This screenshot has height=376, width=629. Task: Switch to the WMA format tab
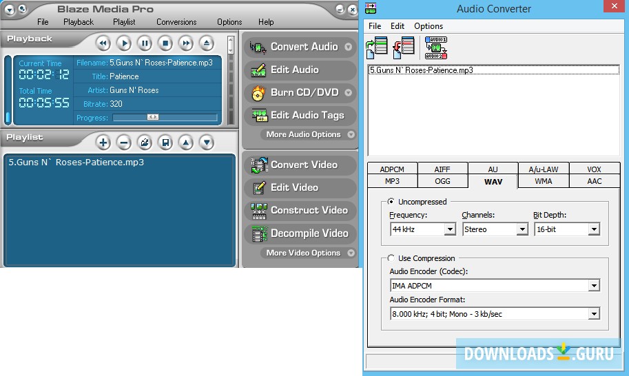click(x=544, y=181)
